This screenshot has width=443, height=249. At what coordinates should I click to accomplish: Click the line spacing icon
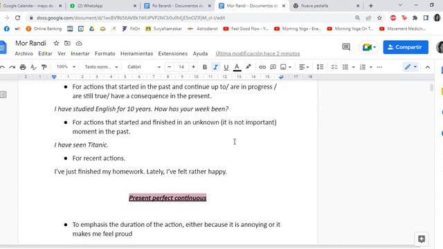click(320, 67)
